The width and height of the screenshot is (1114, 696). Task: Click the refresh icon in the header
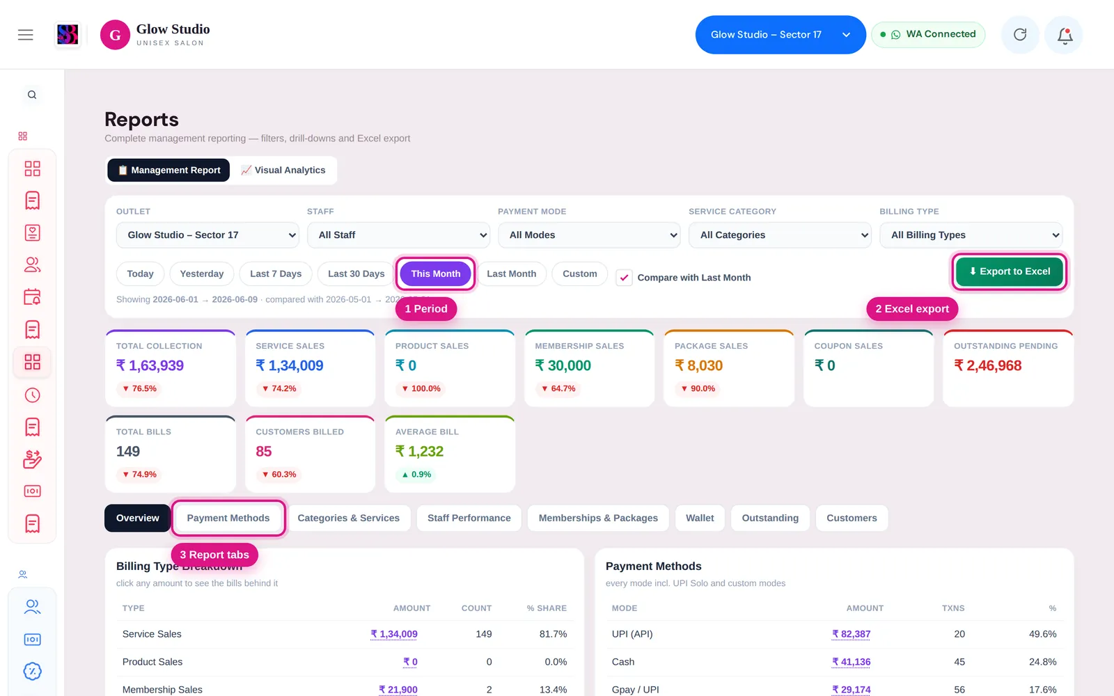pyautogui.click(x=1020, y=35)
